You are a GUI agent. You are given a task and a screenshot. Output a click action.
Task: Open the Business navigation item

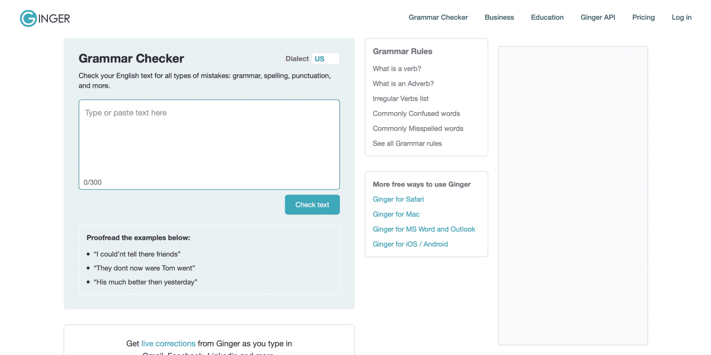point(499,17)
